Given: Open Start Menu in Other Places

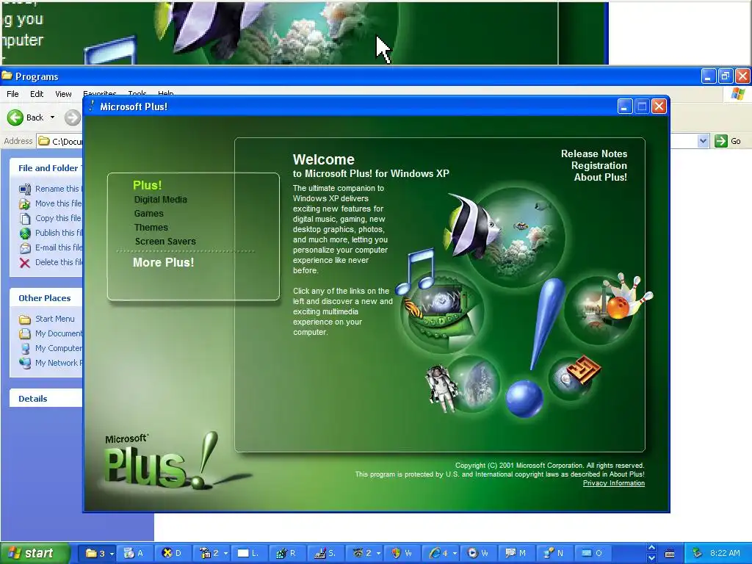Looking at the screenshot, I should 46,319.
